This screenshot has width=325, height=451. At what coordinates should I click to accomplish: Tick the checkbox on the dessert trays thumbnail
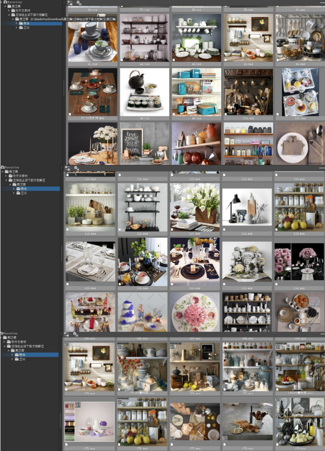tap(277, 114)
